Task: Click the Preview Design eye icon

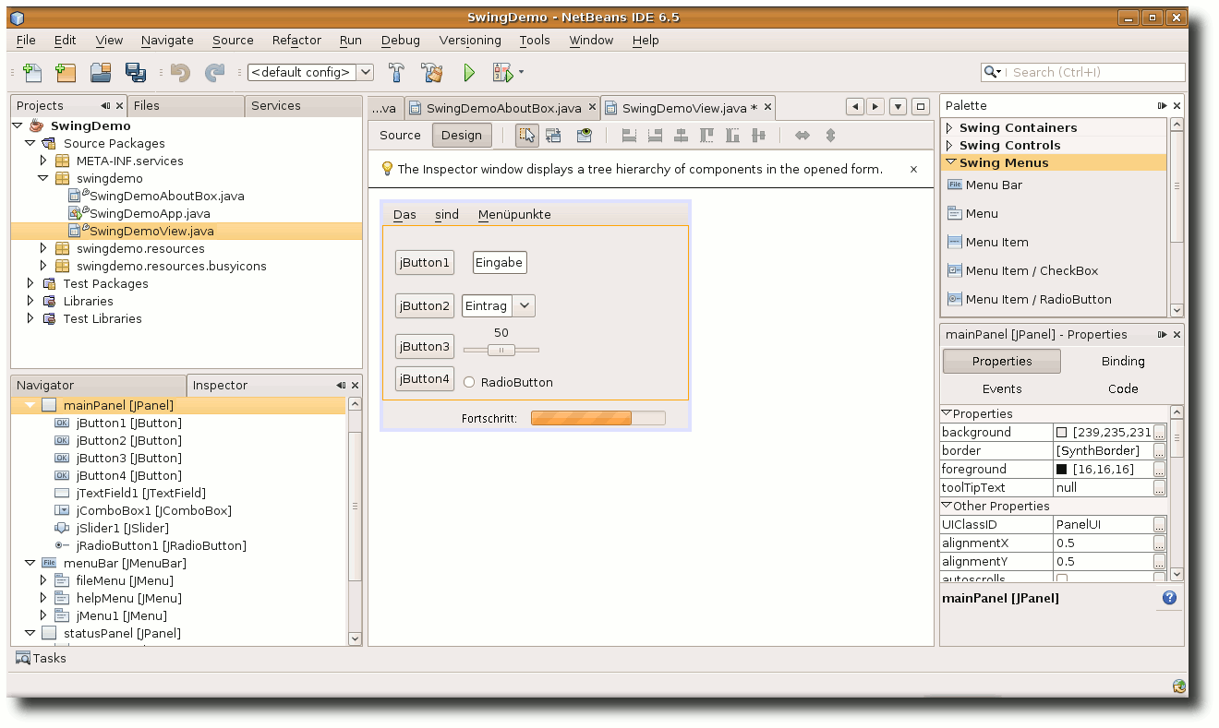Action: coord(585,136)
